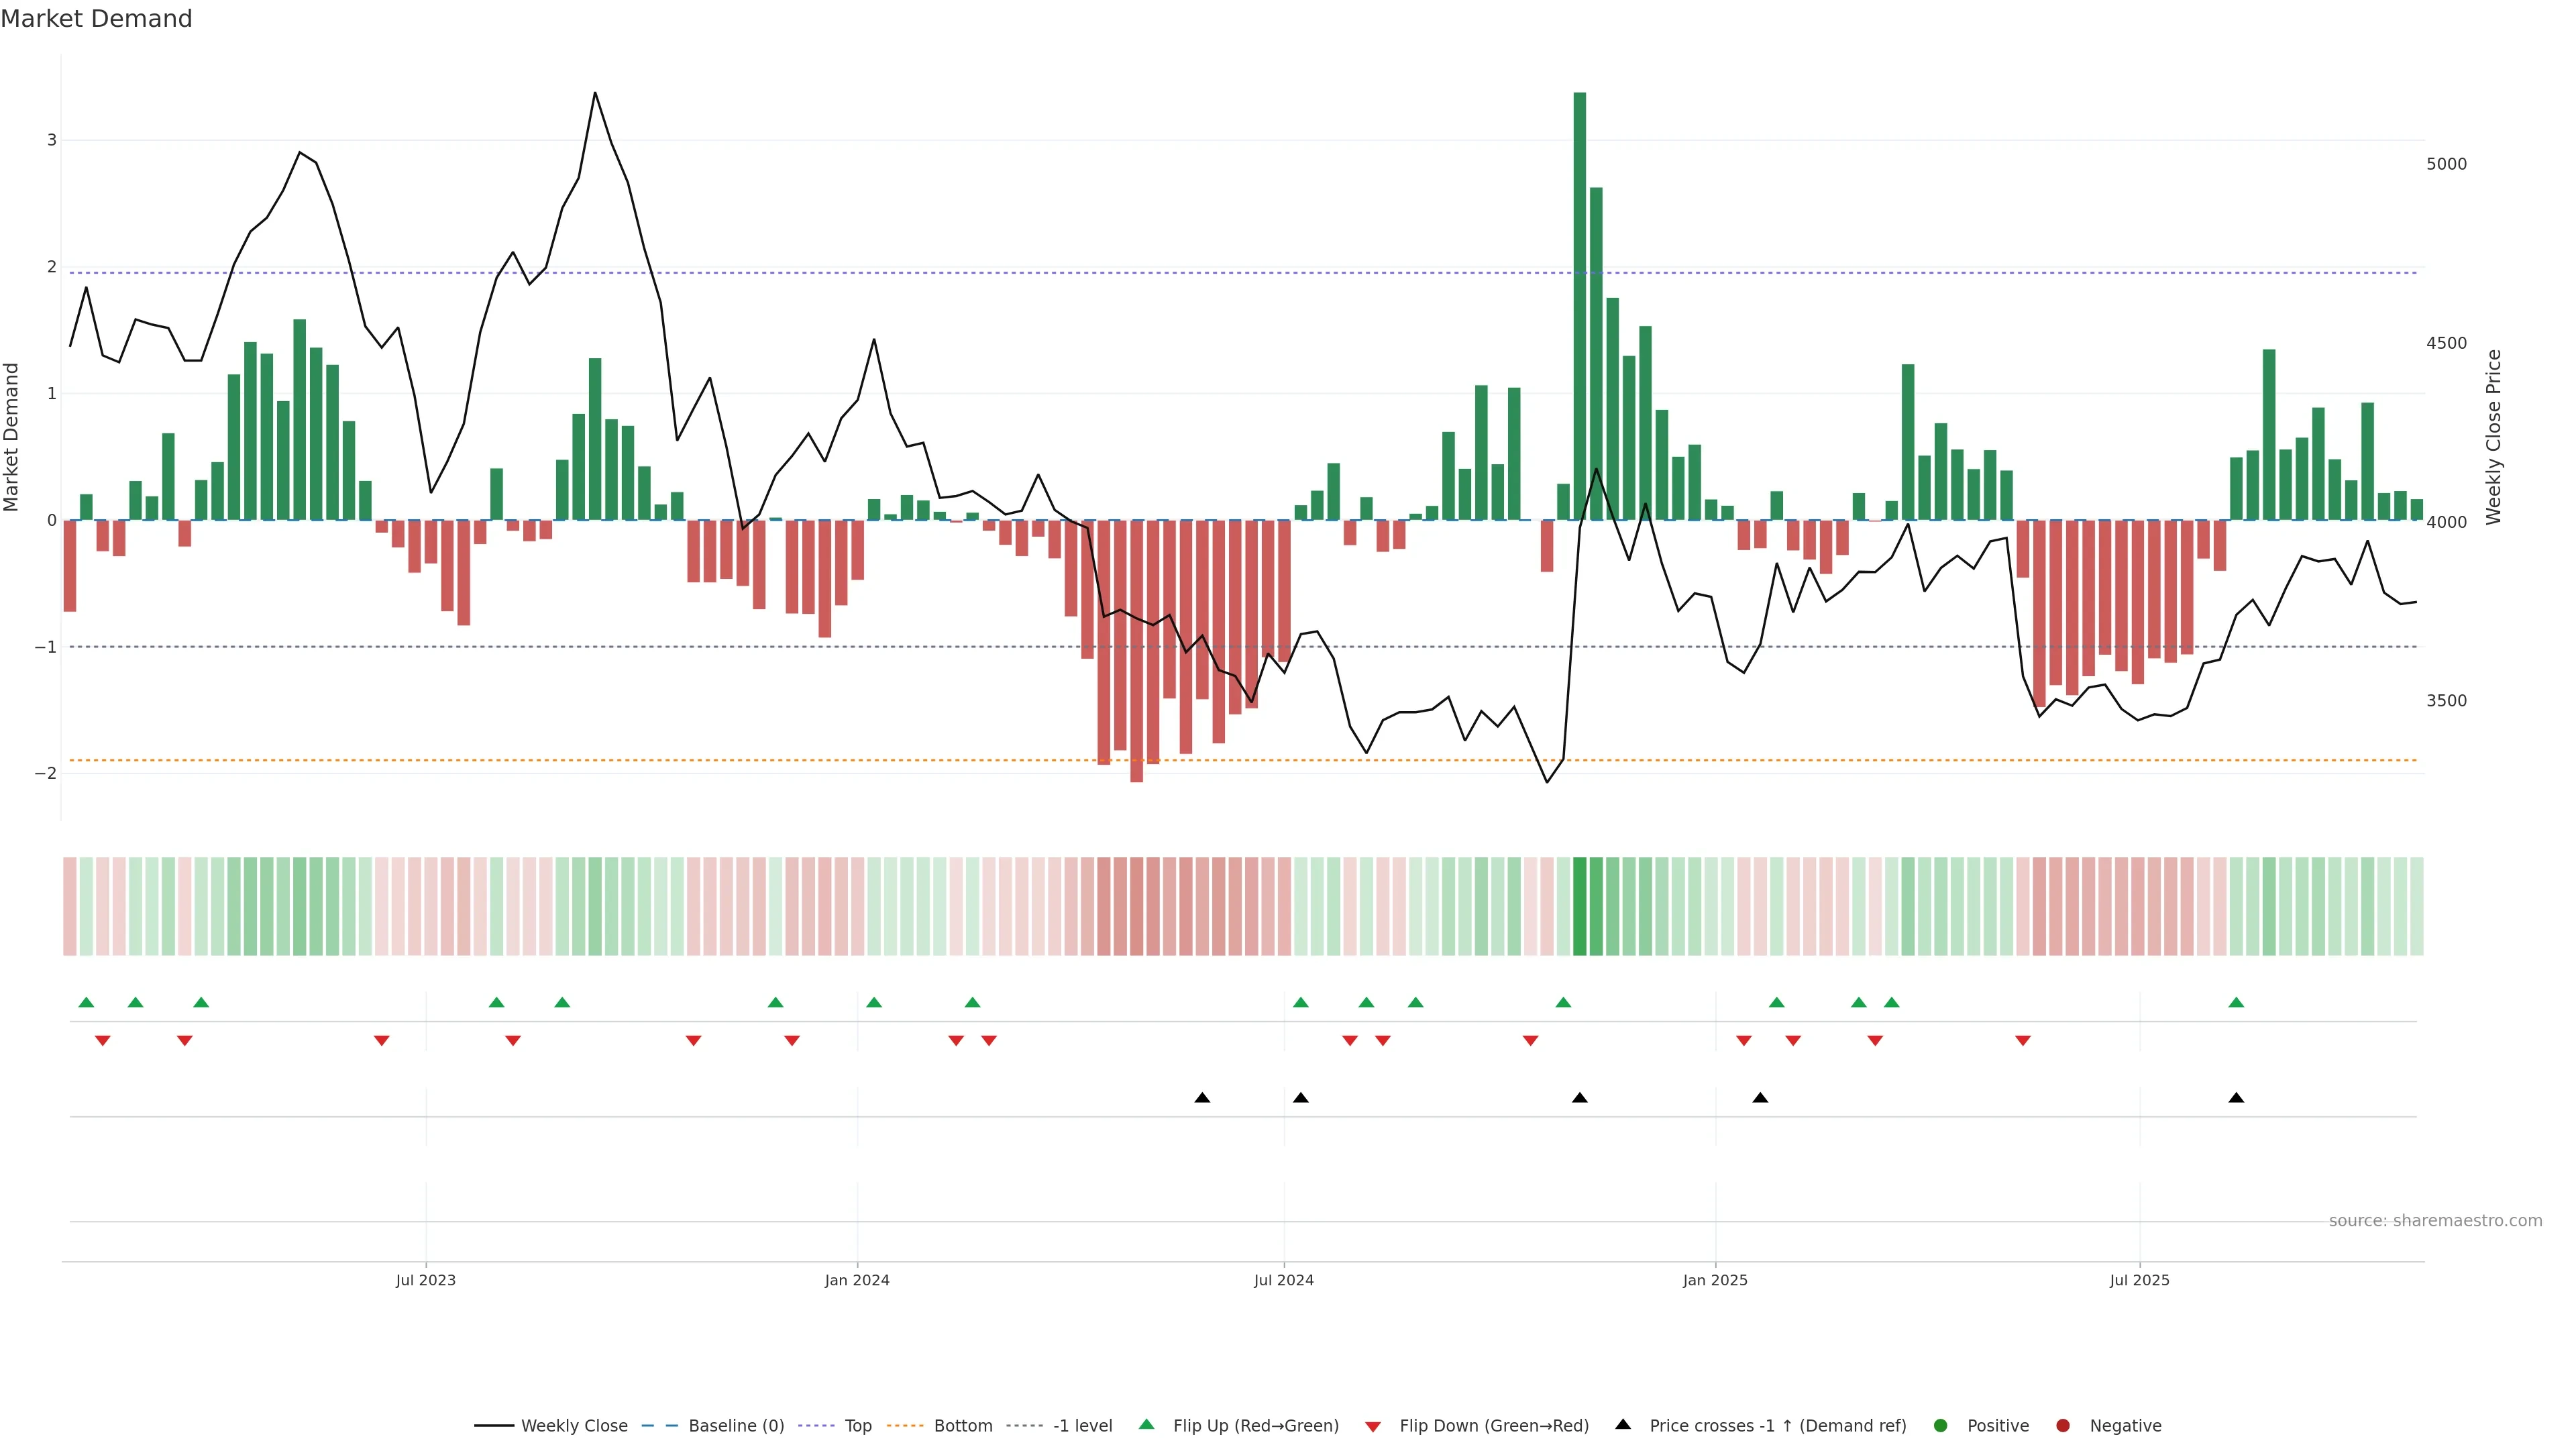The width and height of the screenshot is (2576, 1449).
Task: Toggle the Weekly Close legend entry
Action: click(x=574, y=1425)
